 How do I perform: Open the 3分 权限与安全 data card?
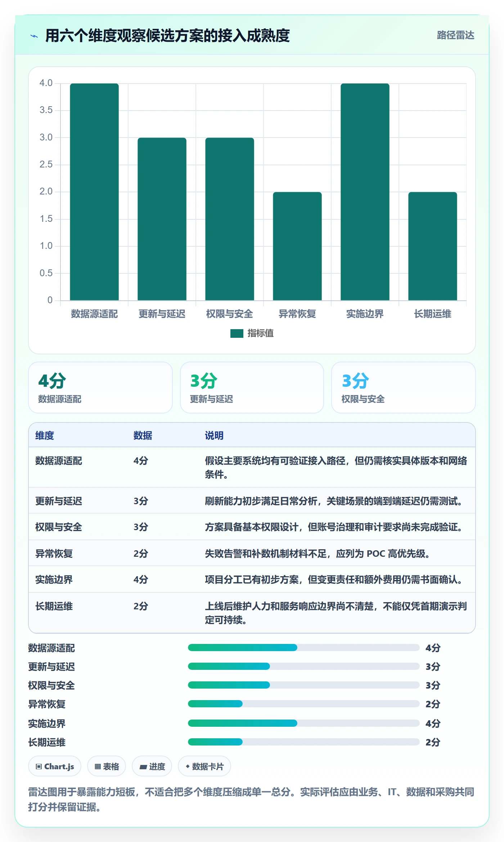(404, 388)
